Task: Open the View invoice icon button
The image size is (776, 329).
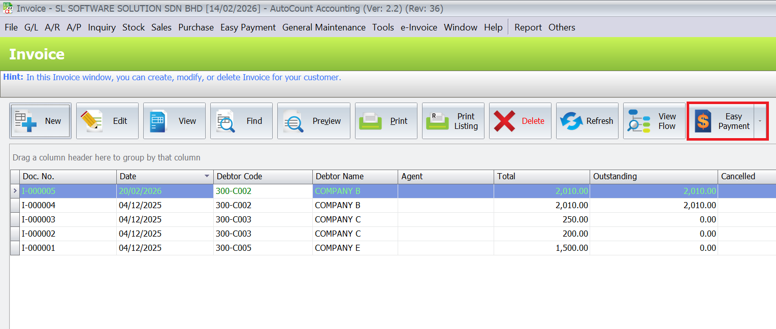Action: (174, 121)
